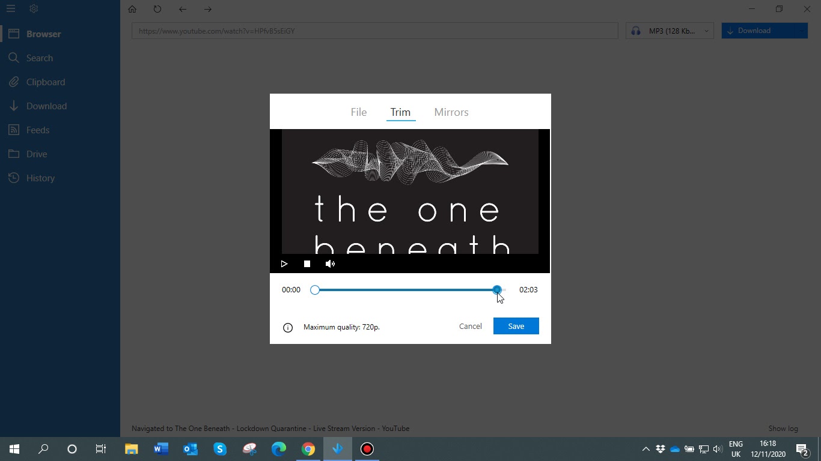Open the hamburger menu icon

pos(11,9)
